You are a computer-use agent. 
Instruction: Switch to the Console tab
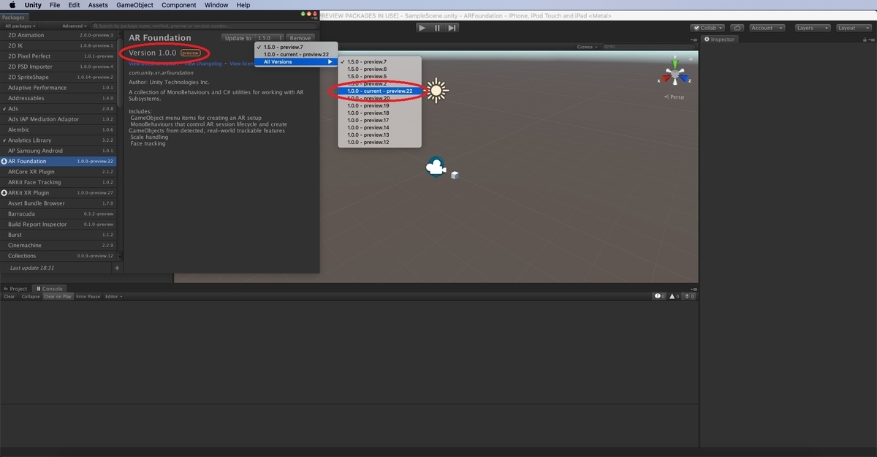(x=50, y=289)
